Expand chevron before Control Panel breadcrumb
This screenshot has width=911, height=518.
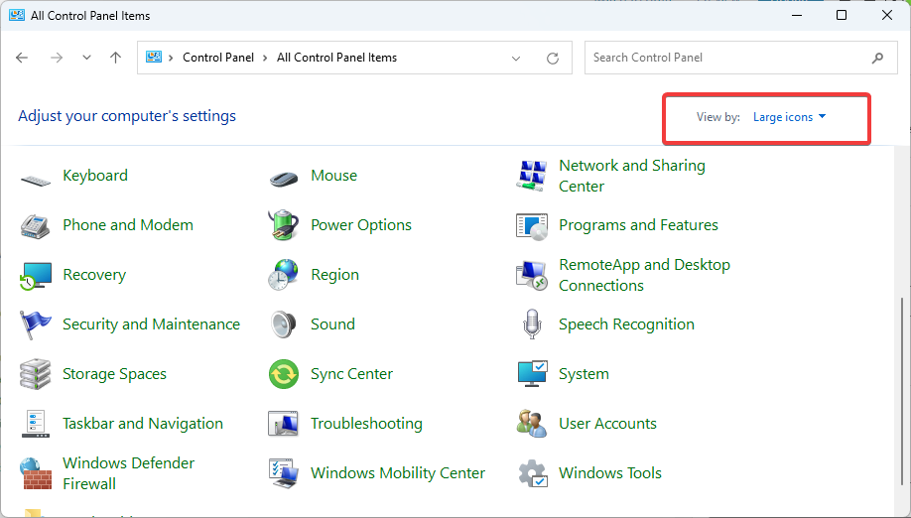pyautogui.click(x=171, y=58)
